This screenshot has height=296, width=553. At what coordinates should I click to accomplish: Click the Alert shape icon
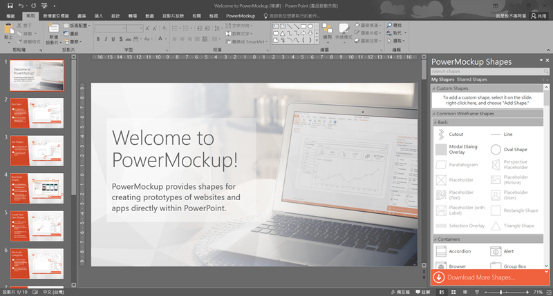tap(496, 251)
